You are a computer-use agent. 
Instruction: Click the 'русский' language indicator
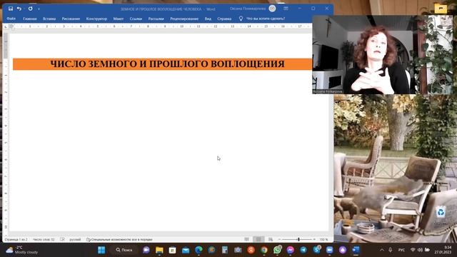click(75, 240)
